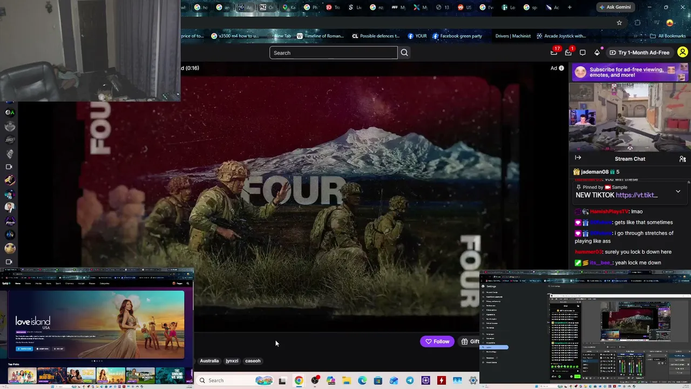This screenshot has height=389, width=691.
Task: Open the Possible defences bookmark
Action: (x=376, y=36)
